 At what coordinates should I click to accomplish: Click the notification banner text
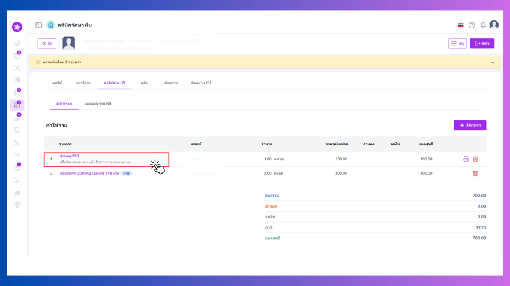pos(62,62)
